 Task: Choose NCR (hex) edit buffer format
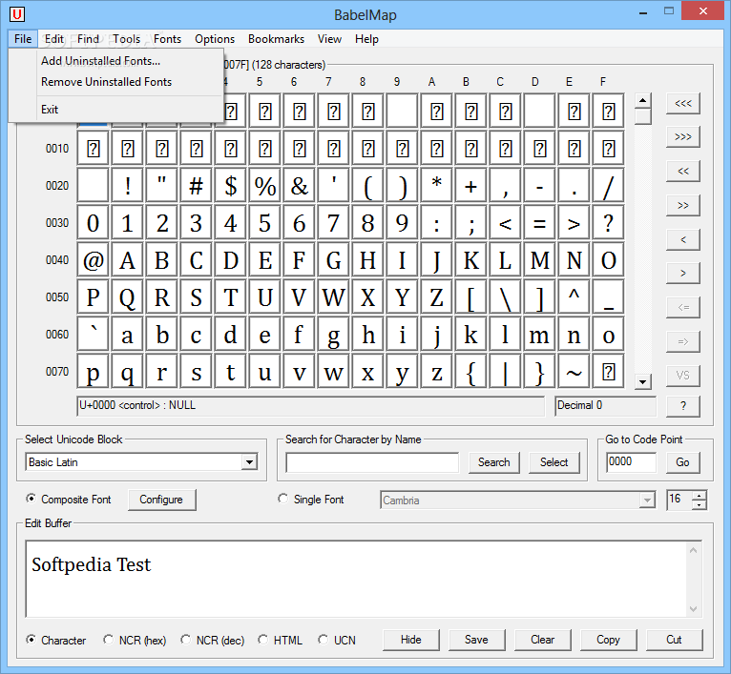[108, 640]
